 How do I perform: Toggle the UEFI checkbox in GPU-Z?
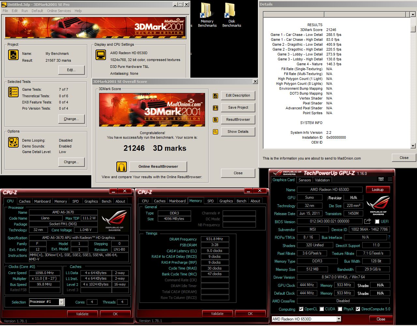(x=377, y=222)
